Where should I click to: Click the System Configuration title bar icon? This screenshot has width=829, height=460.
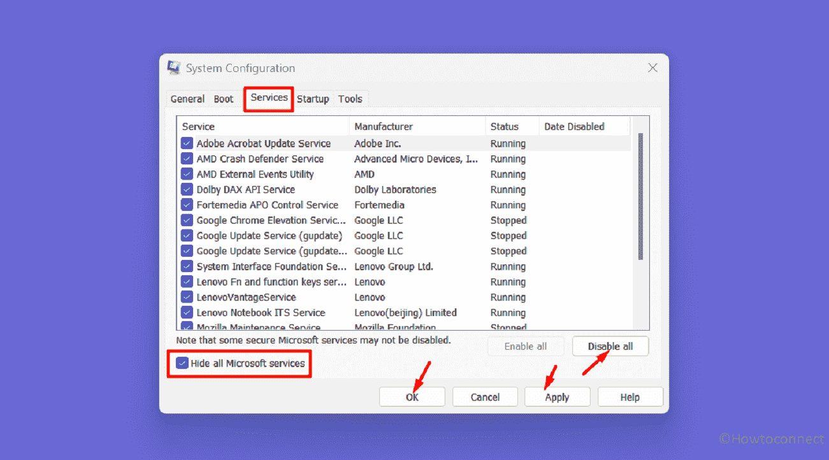point(173,68)
